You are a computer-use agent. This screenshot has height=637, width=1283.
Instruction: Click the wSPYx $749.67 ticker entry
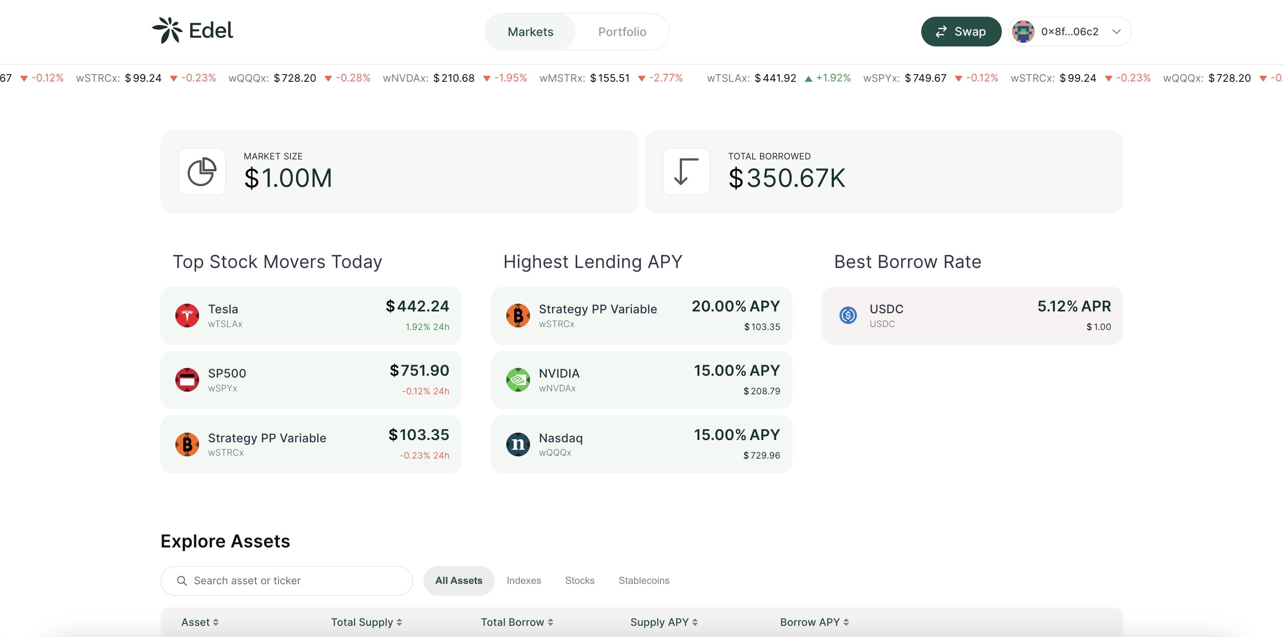pyautogui.click(x=930, y=78)
